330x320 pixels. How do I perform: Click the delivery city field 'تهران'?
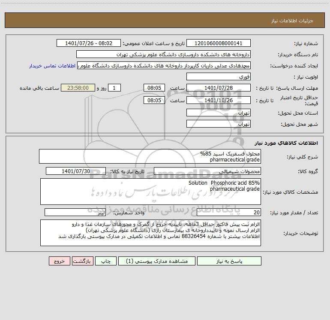pyautogui.click(x=219, y=124)
